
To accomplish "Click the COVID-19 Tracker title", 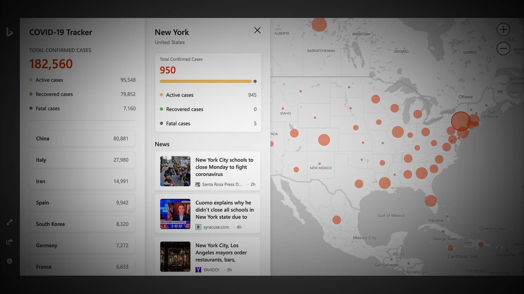I will [61, 32].
